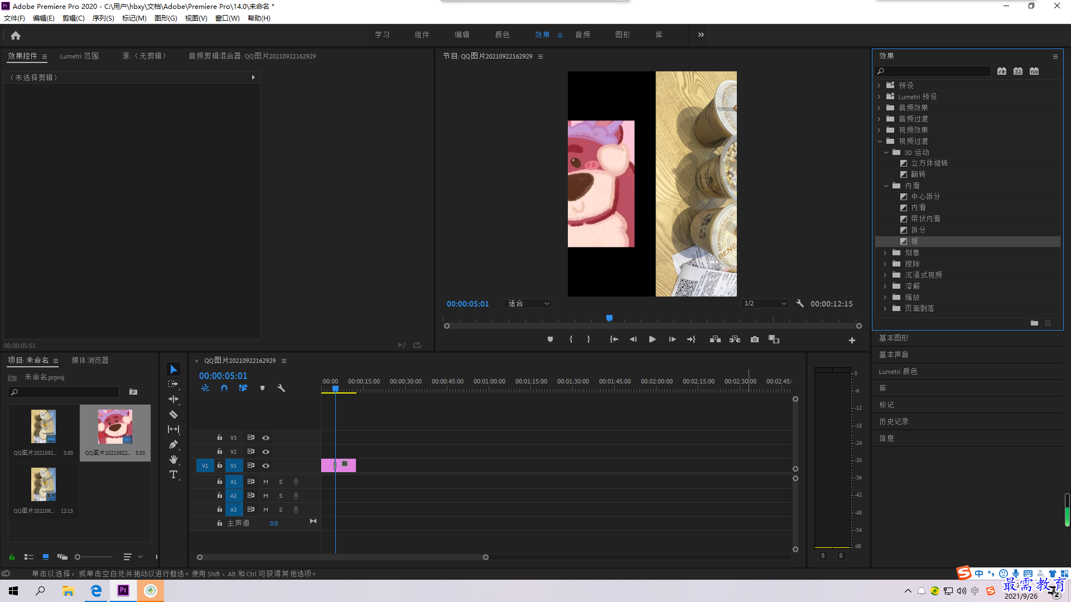Open the 文件(F) menu
Viewport: 1071px width, 602px height.
click(15, 18)
